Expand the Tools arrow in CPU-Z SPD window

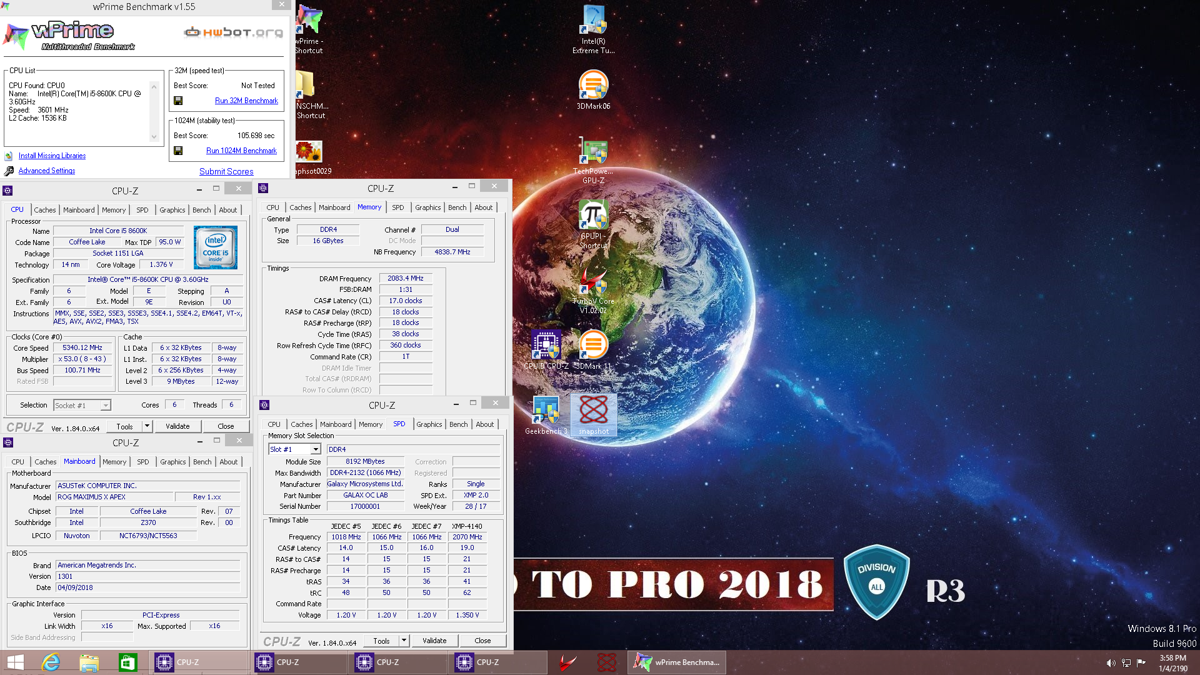[x=404, y=641]
